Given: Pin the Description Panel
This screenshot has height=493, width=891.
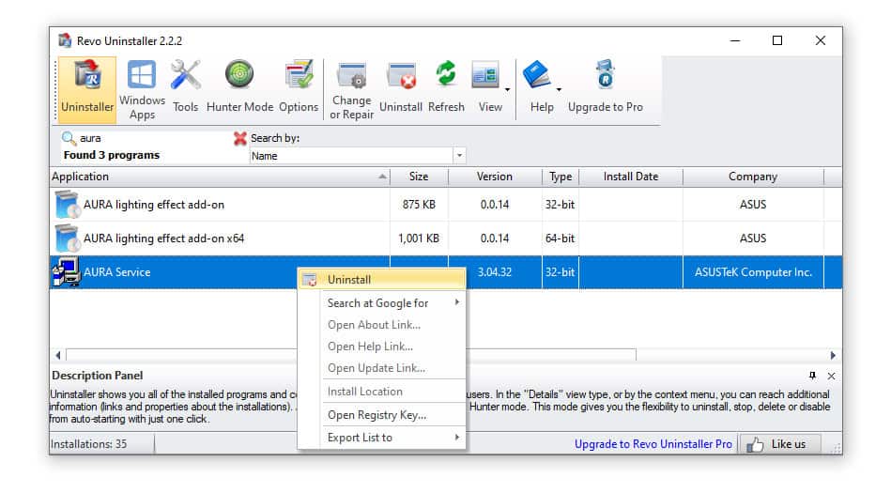Looking at the screenshot, I should [x=812, y=376].
